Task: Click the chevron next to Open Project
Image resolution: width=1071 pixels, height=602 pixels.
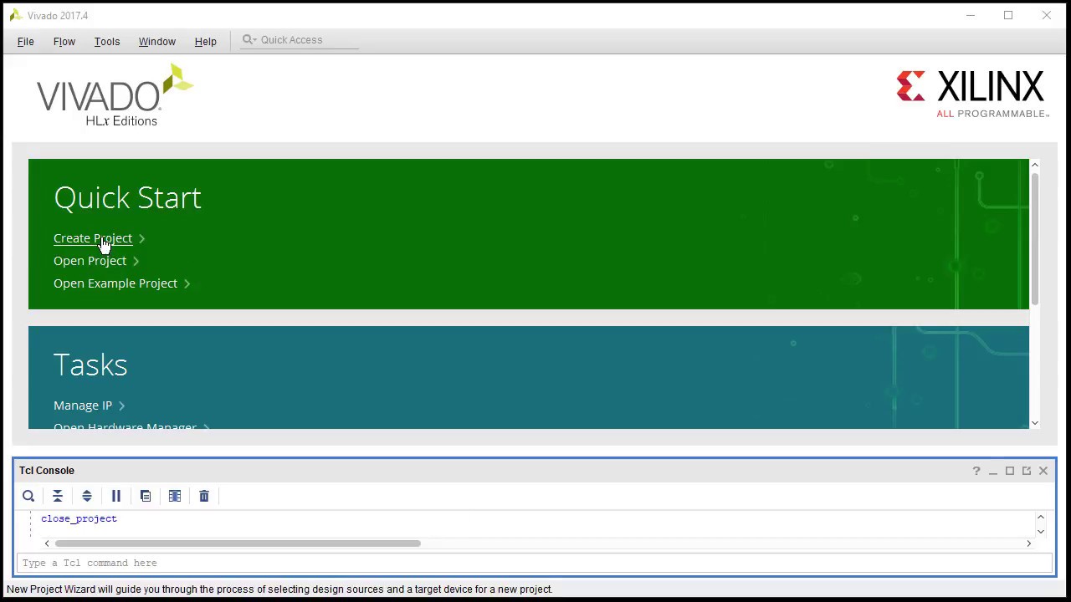Action: click(136, 262)
